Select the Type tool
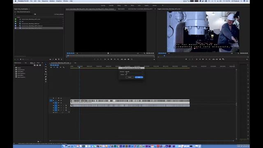Viewport: 263px width, 148px height. tap(46, 82)
